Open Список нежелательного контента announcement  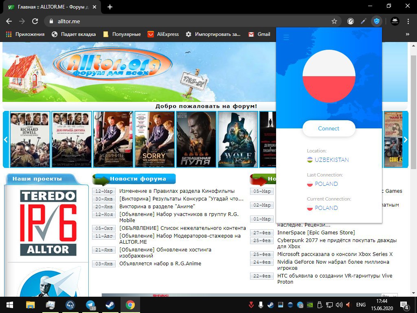[x=182, y=228]
